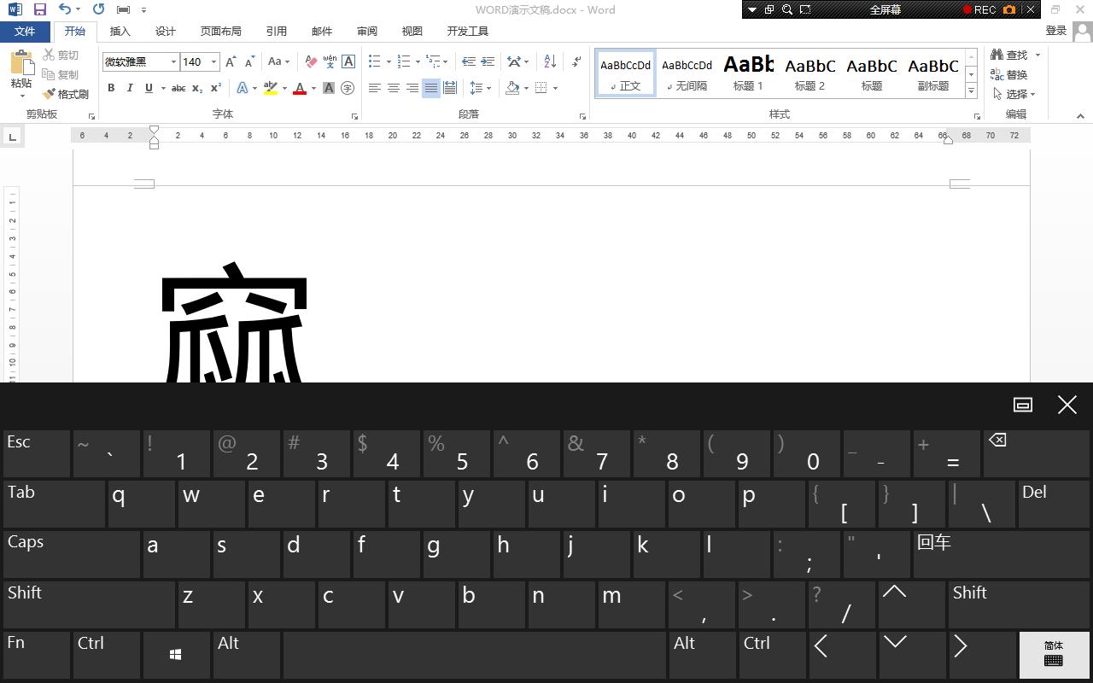Expand the font name combo box

(x=172, y=61)
